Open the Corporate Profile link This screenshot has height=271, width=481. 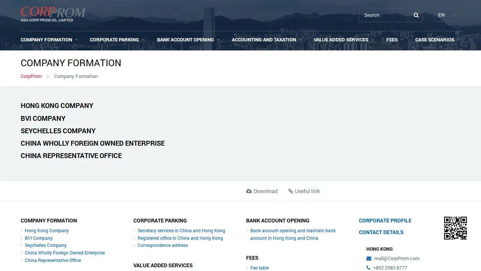385,221
